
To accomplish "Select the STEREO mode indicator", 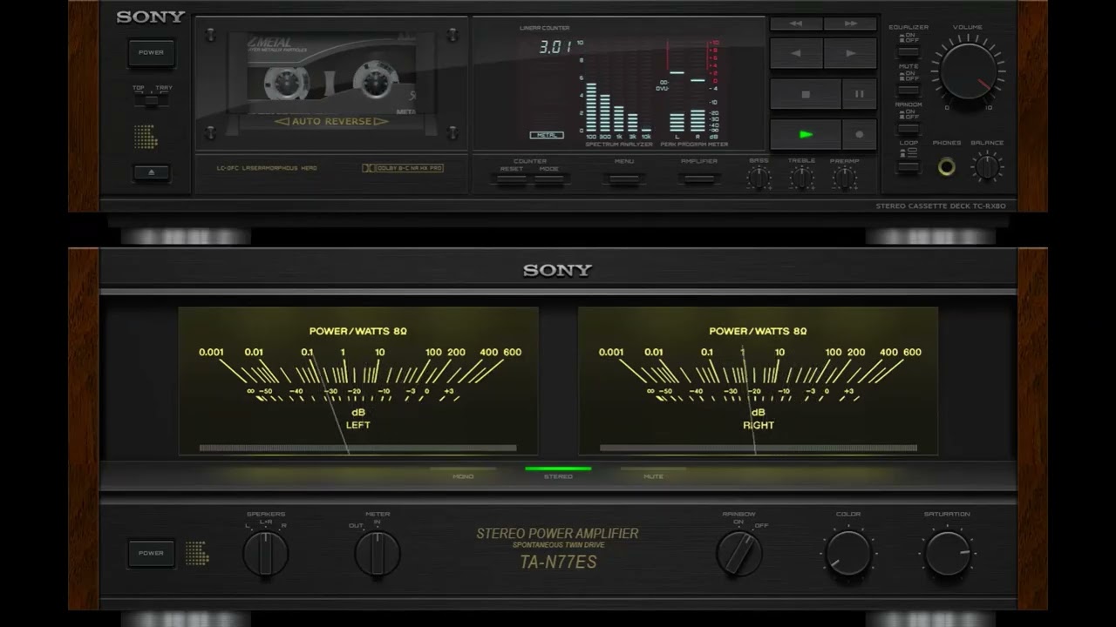I will click(x=558, y=473).
